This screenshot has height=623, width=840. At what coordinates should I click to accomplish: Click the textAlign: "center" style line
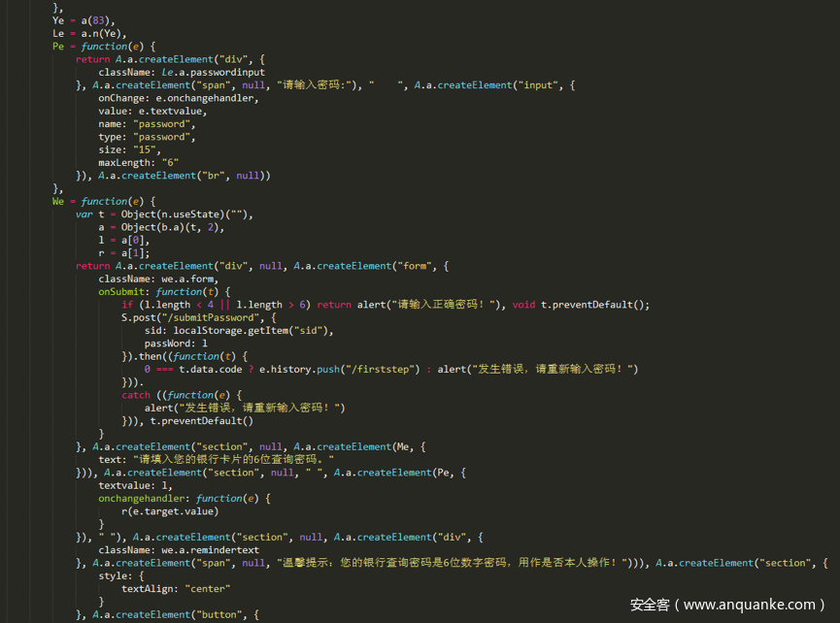176,588
